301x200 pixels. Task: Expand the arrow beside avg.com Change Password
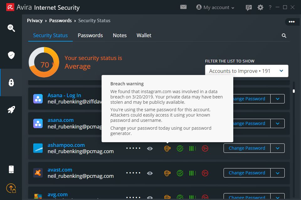coord(277,197)
